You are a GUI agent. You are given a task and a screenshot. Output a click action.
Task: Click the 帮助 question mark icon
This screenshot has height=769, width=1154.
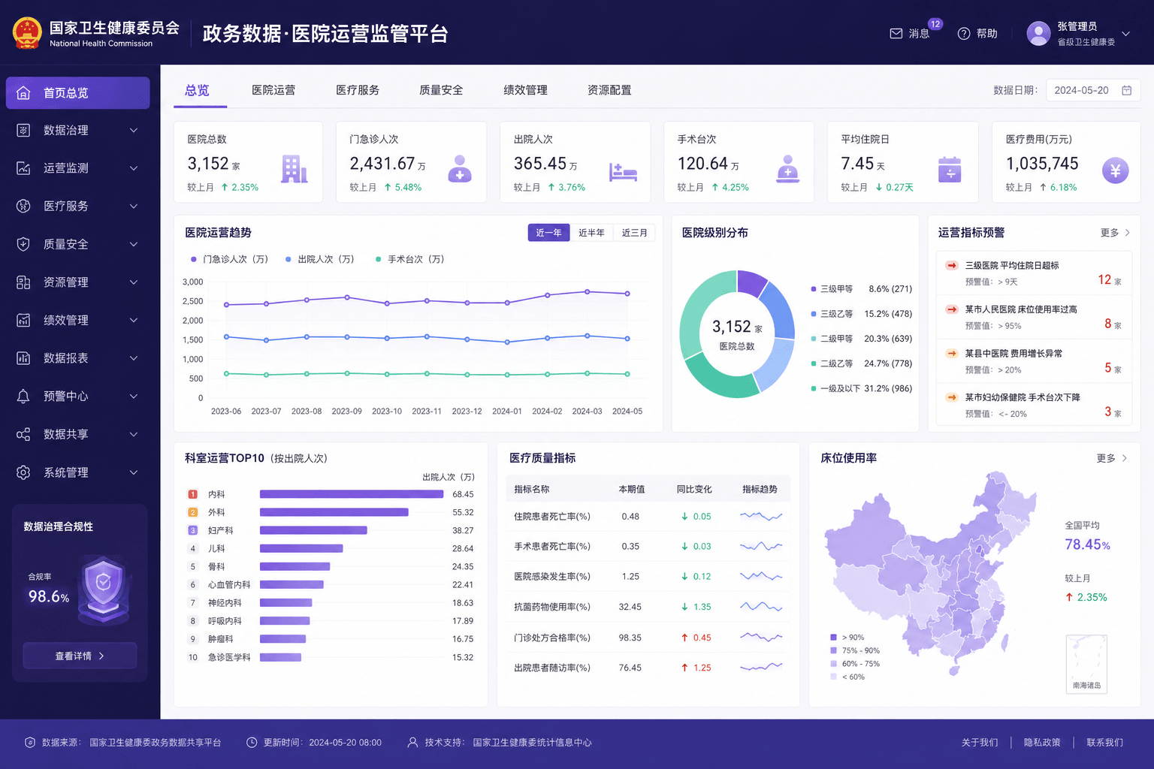click(964, 34)
